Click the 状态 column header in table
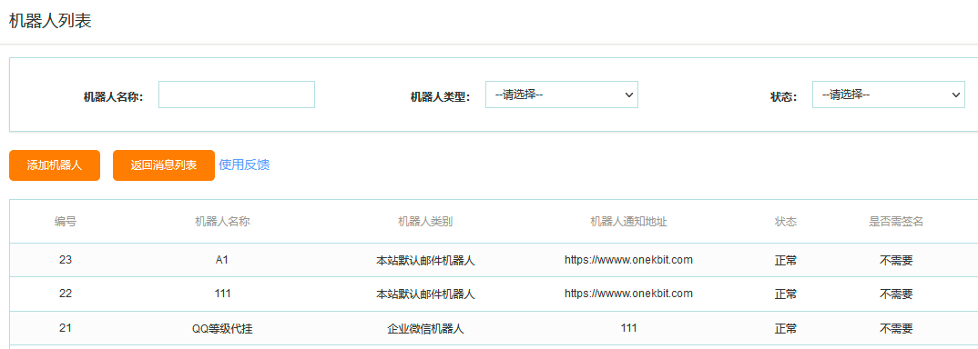The image size is (978, 349). click(x=786, y=222)
